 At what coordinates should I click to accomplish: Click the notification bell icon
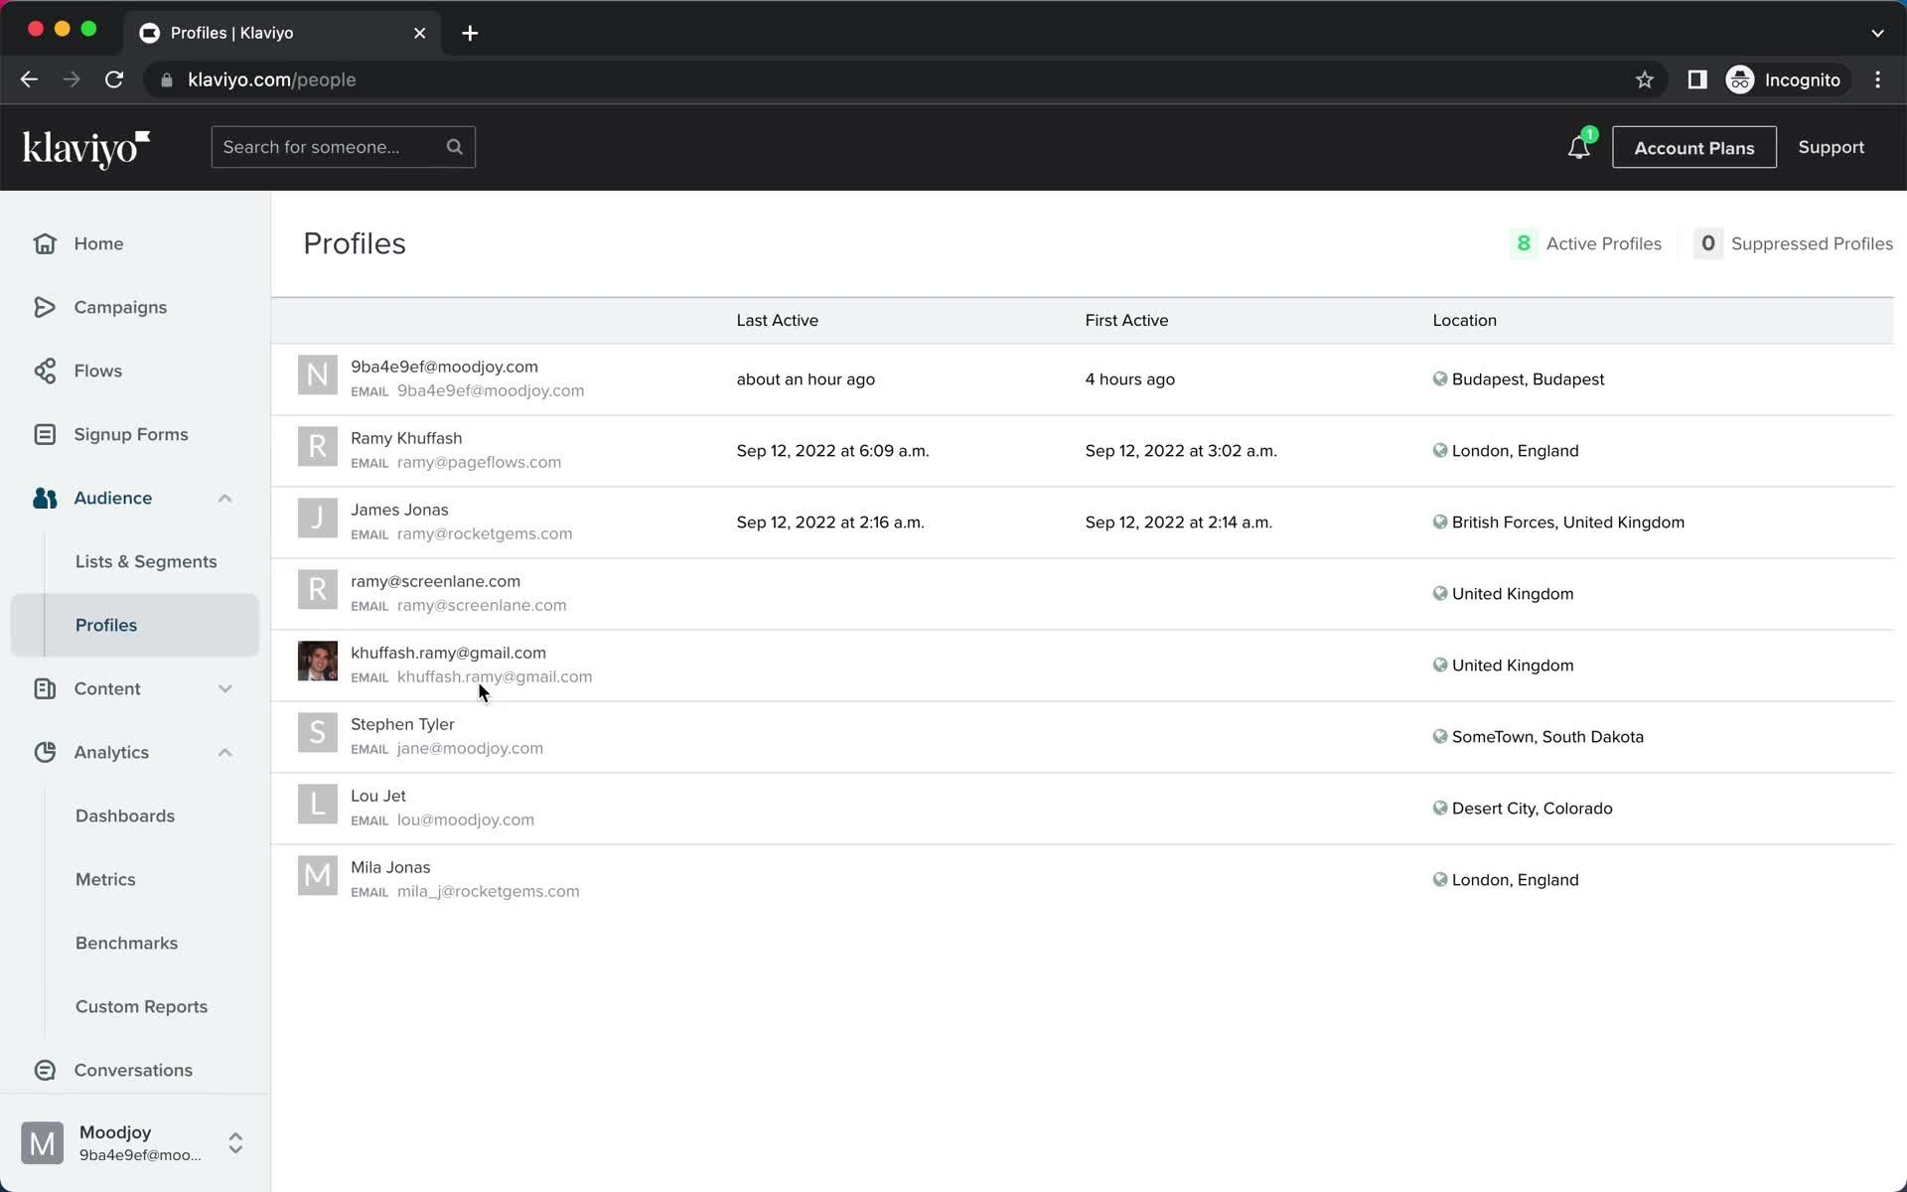point(1577,147)
